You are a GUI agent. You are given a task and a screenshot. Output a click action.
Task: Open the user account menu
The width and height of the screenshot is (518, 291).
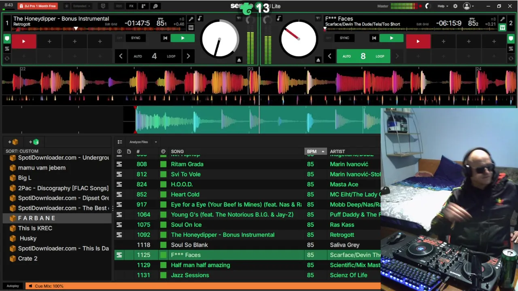pos(468,6)
